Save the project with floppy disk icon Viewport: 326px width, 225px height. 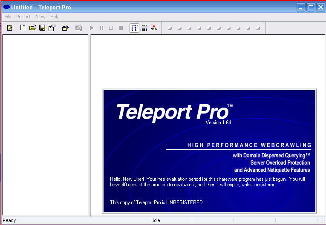pyautogui.click(x=42, y=28)
